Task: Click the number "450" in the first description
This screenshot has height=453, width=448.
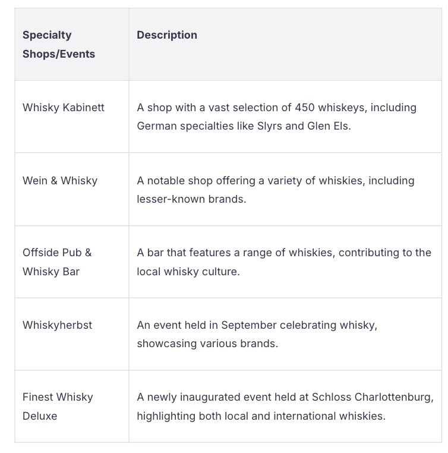Action: pyautogui.click(x=305, y=108)
